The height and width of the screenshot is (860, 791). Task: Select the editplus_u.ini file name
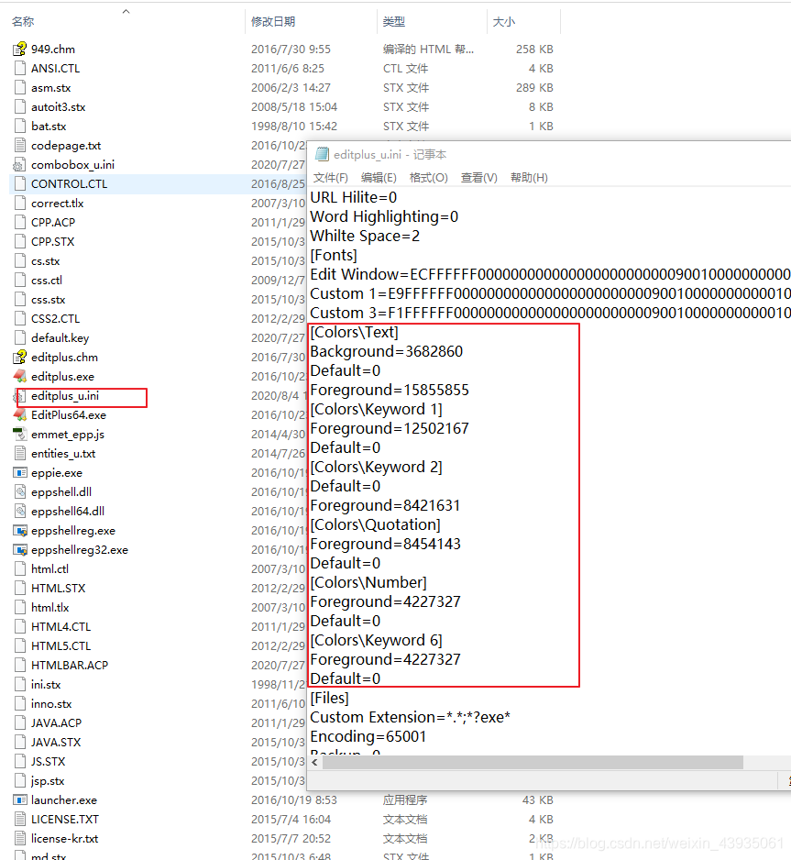(65, 396)
